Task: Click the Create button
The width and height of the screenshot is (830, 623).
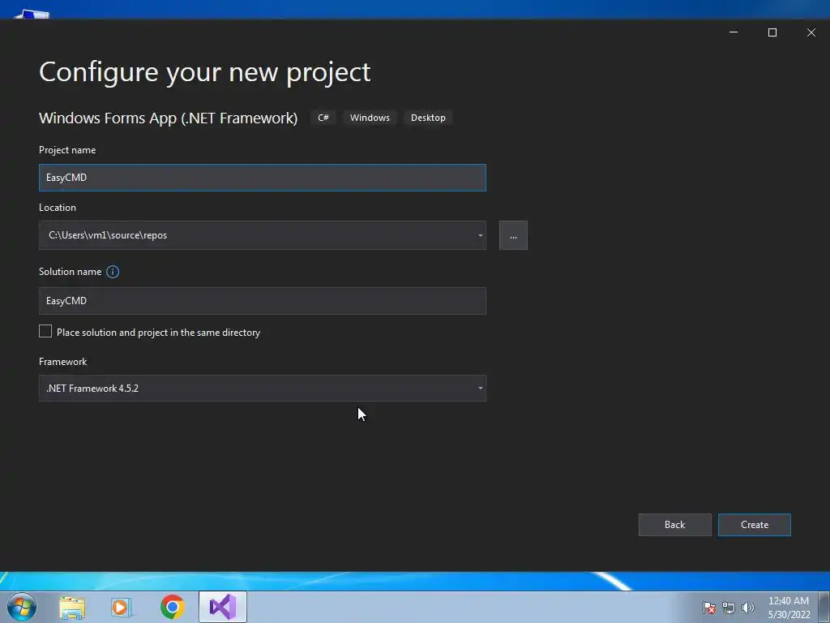Action: tap(755, 525)
